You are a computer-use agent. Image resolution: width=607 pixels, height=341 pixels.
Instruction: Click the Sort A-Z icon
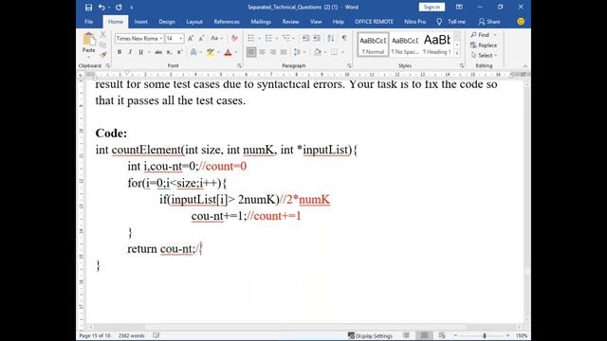(330, 38)
